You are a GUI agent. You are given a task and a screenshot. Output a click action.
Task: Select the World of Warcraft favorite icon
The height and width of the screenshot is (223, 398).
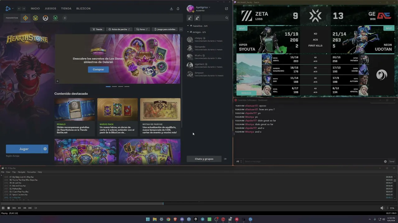[x=35, y=18]
